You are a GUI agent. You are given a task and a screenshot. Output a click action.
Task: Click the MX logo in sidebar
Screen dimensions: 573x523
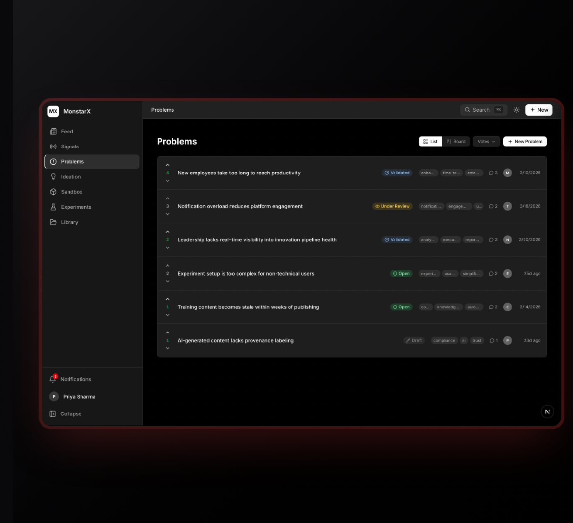pos(53,111)
